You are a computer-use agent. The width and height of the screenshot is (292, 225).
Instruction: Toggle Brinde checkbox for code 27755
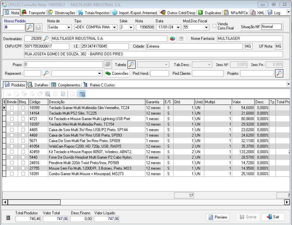pos(12,168)
